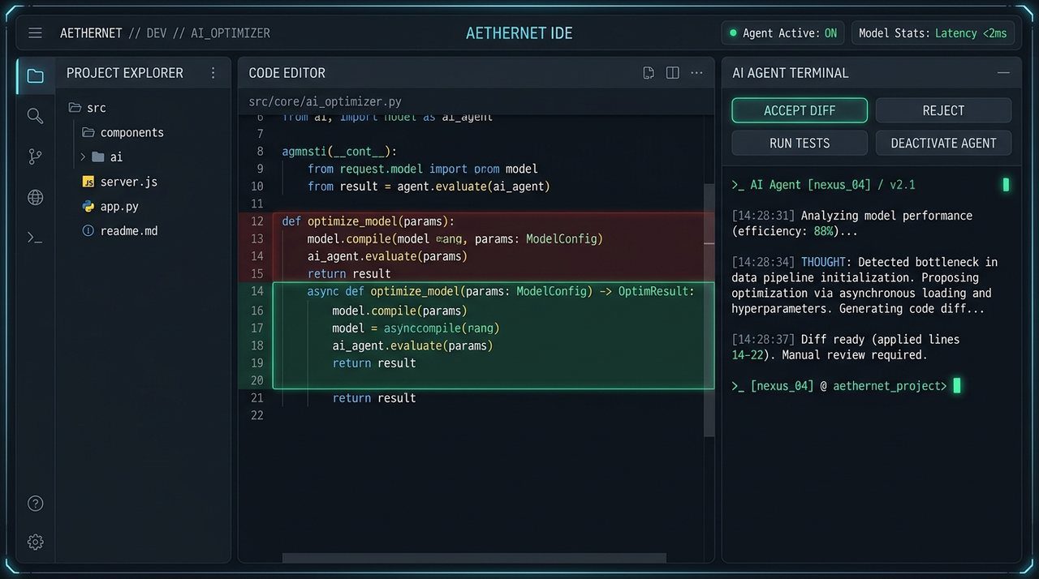Click the info icon beside readme.md
Image resolution: width=1039 pixels, height=579 pixels.
88,231
